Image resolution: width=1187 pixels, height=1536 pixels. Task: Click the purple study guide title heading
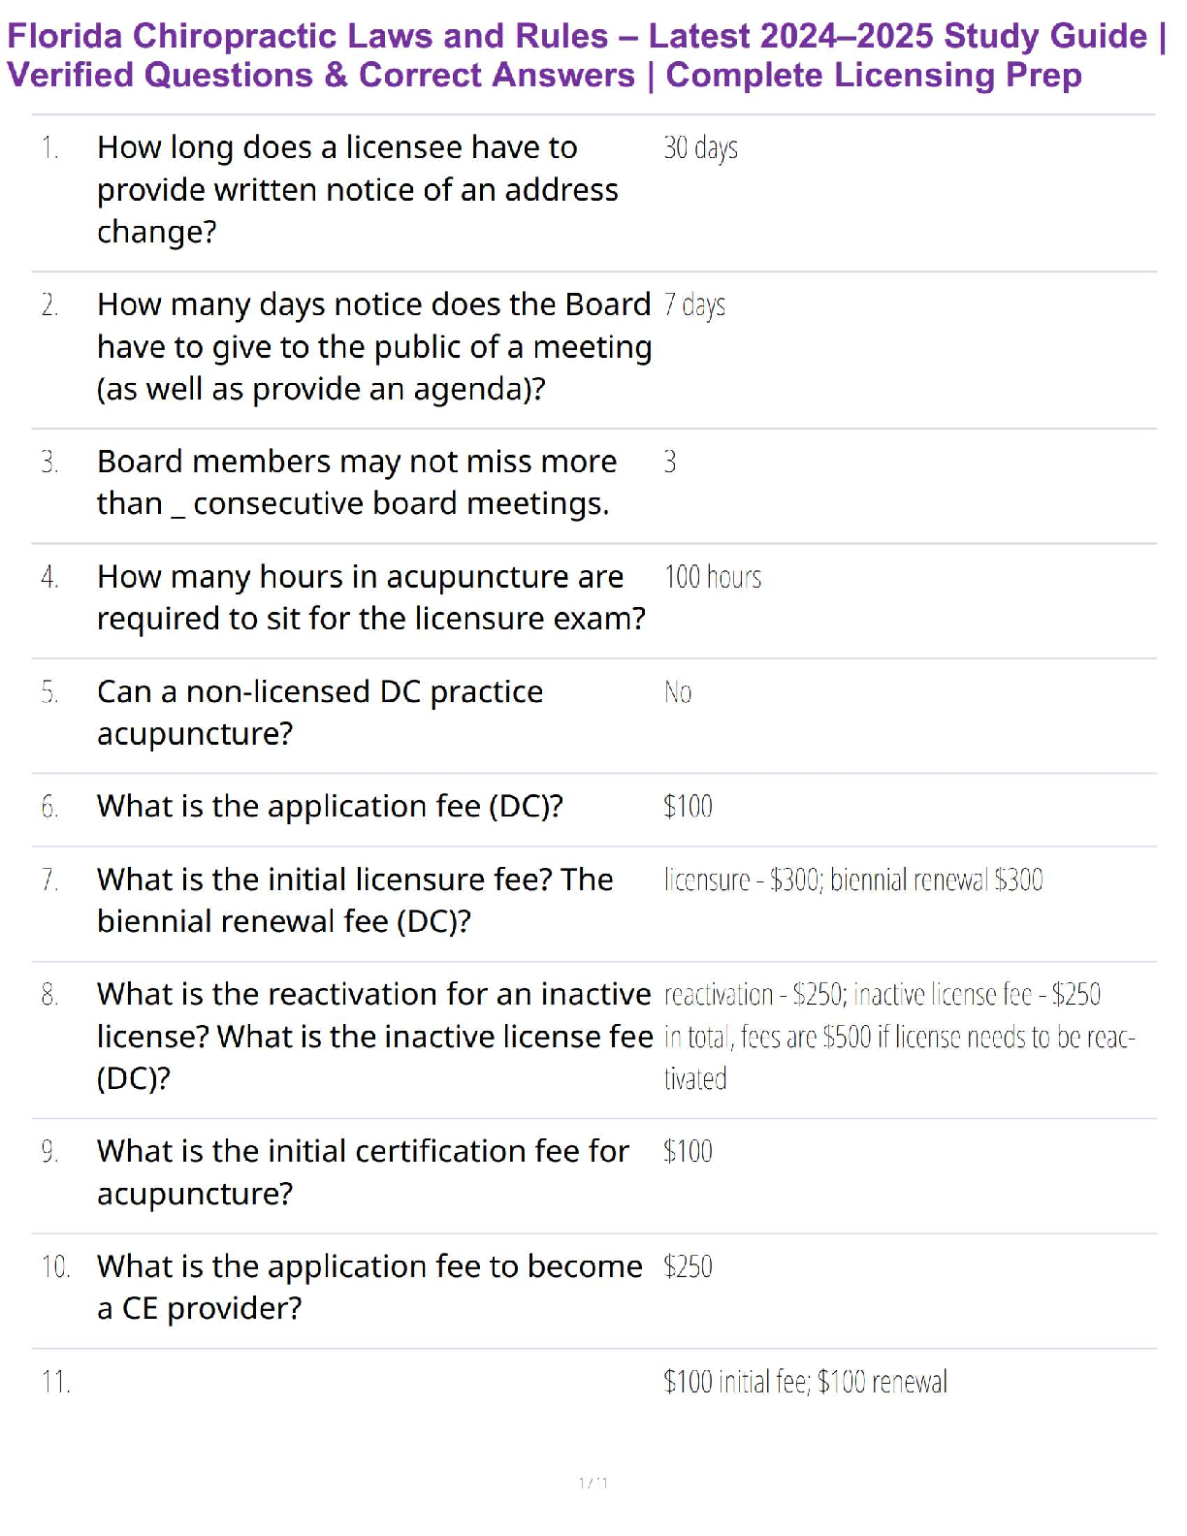point(586,55)
